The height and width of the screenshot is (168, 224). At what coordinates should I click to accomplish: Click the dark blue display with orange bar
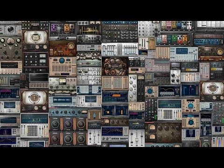pos(115,97)
